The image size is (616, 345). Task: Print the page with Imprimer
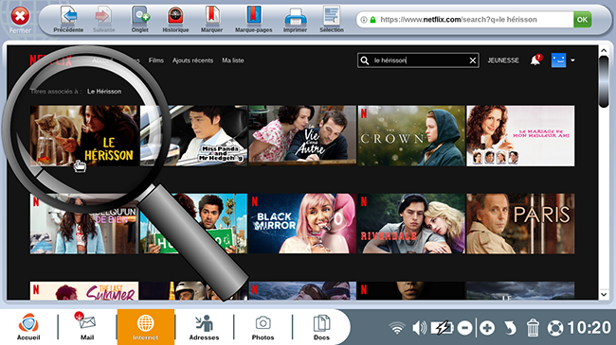(x=295, y=20)
